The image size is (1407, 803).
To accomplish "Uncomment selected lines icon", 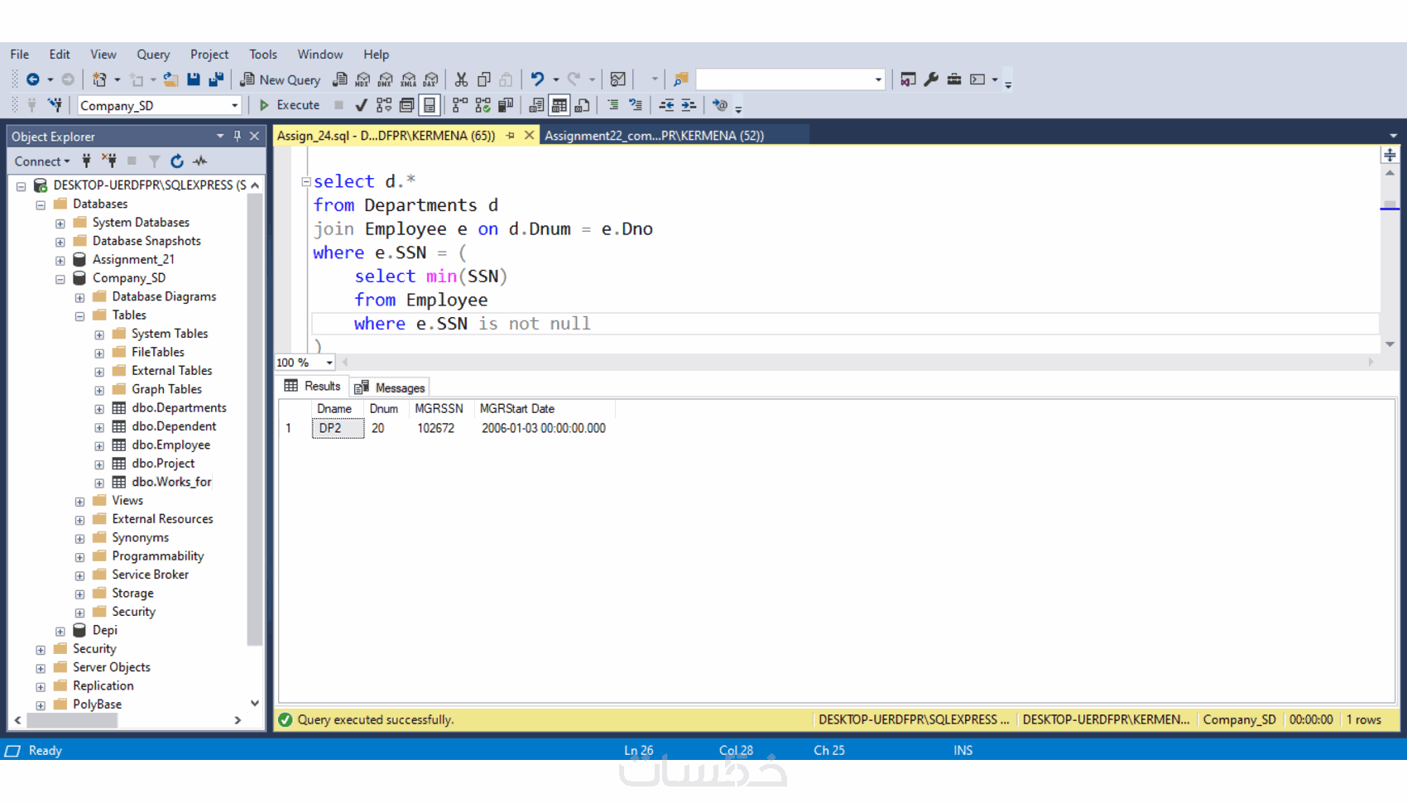I will (x=636, y=105).
